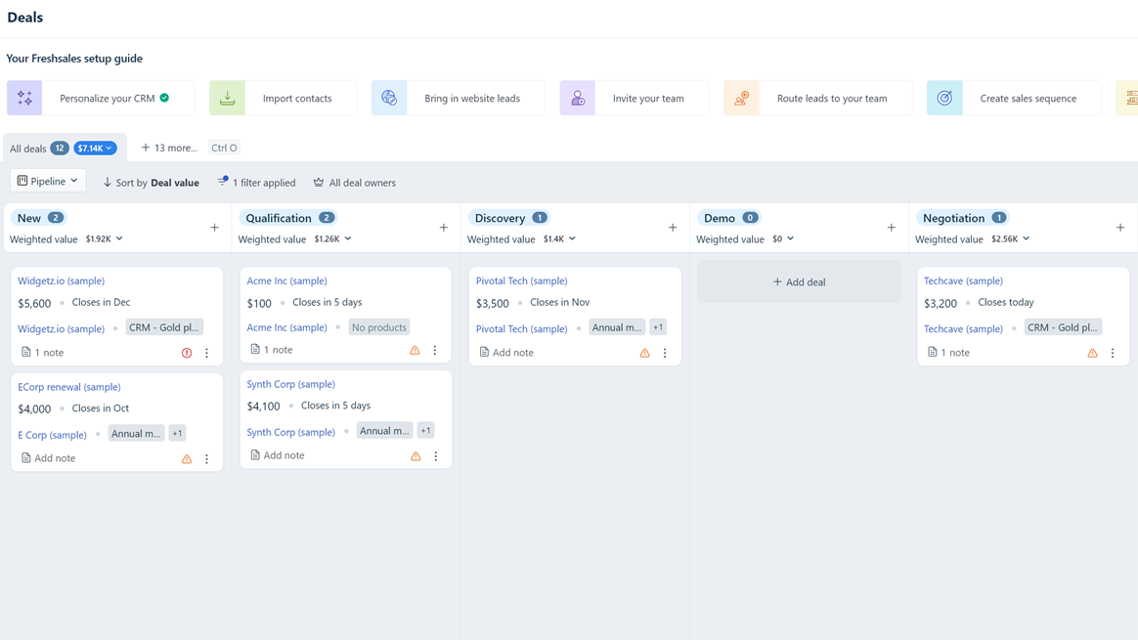
Task: View 1 note on Acme Inc card
Action: click(272, 350)
